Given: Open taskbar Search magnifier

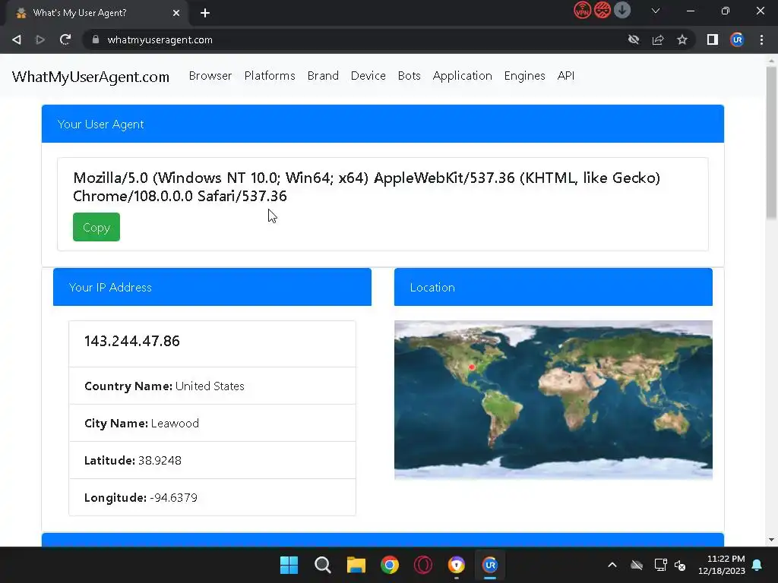Looking at the screenshot, I should 322,565.
